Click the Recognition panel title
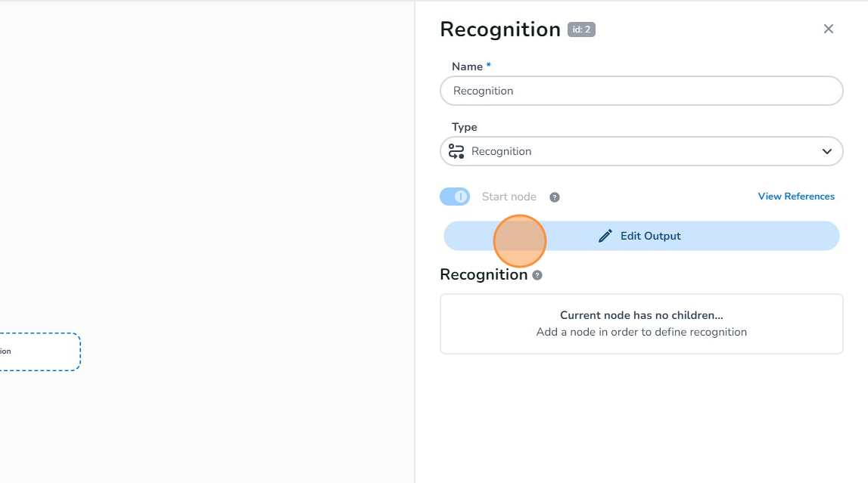The height and width of the screenshot is (483, 868). pos(499,29)
